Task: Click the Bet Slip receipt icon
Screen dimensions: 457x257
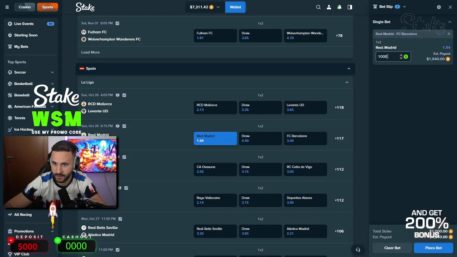Action: 375,7
